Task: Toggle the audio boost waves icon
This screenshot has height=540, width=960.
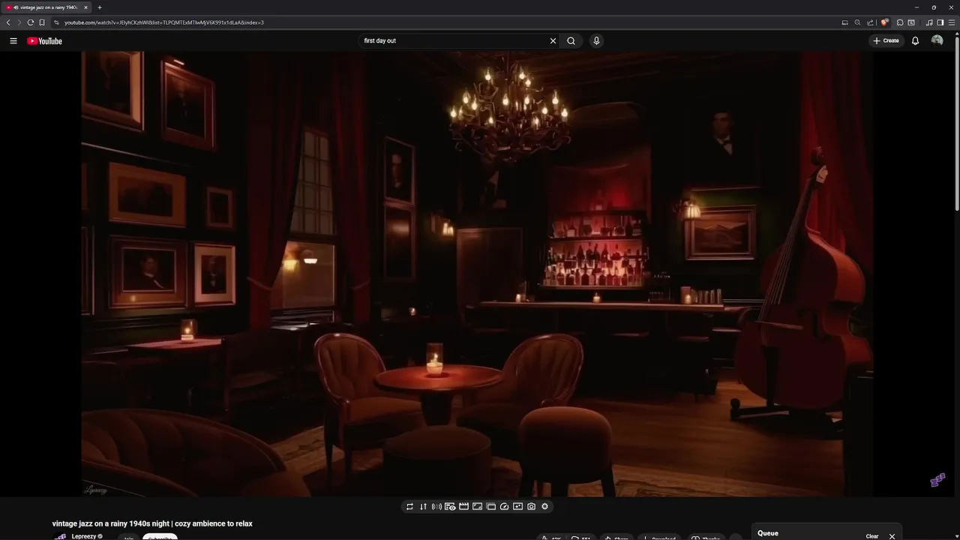Action: (436, 506)
